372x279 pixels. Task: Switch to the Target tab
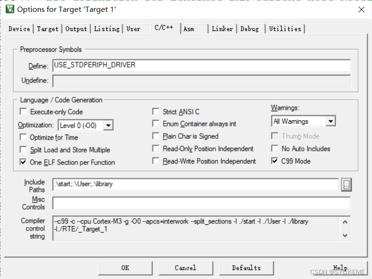[48, 29]
